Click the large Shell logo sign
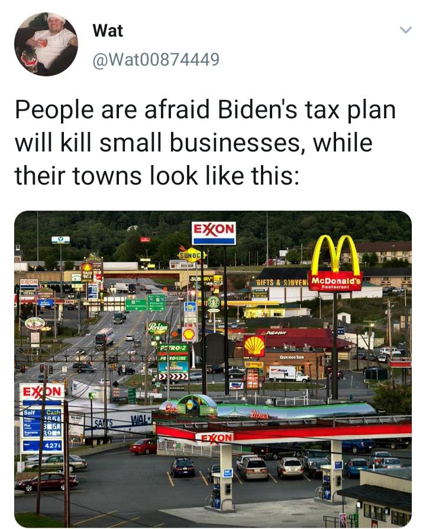The image size is (426, 529). pyautogui.click(x=254, y=346)
